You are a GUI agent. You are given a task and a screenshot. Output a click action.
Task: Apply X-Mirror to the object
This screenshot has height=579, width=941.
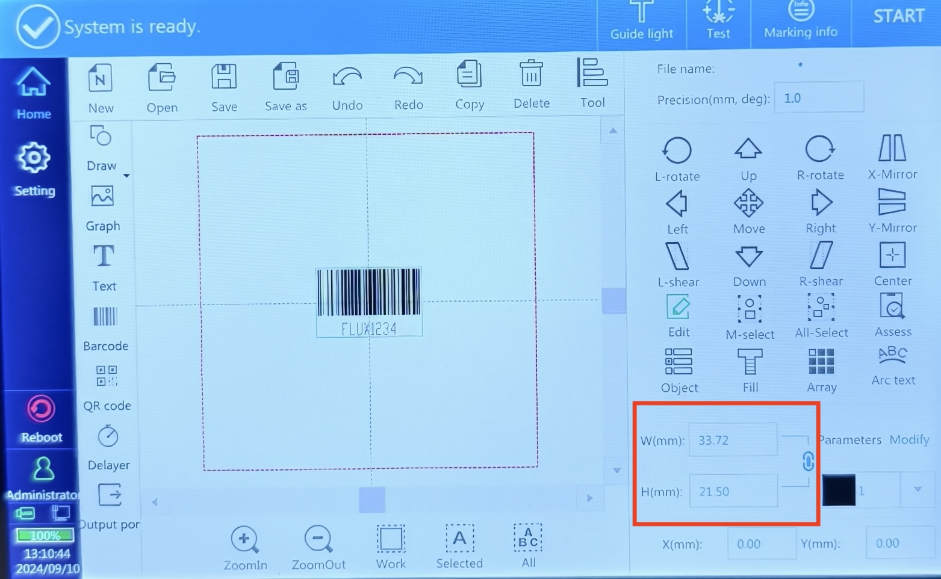[892, 157]
